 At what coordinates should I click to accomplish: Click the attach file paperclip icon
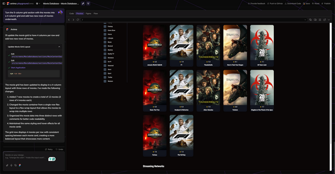click(x=7, y=165)
